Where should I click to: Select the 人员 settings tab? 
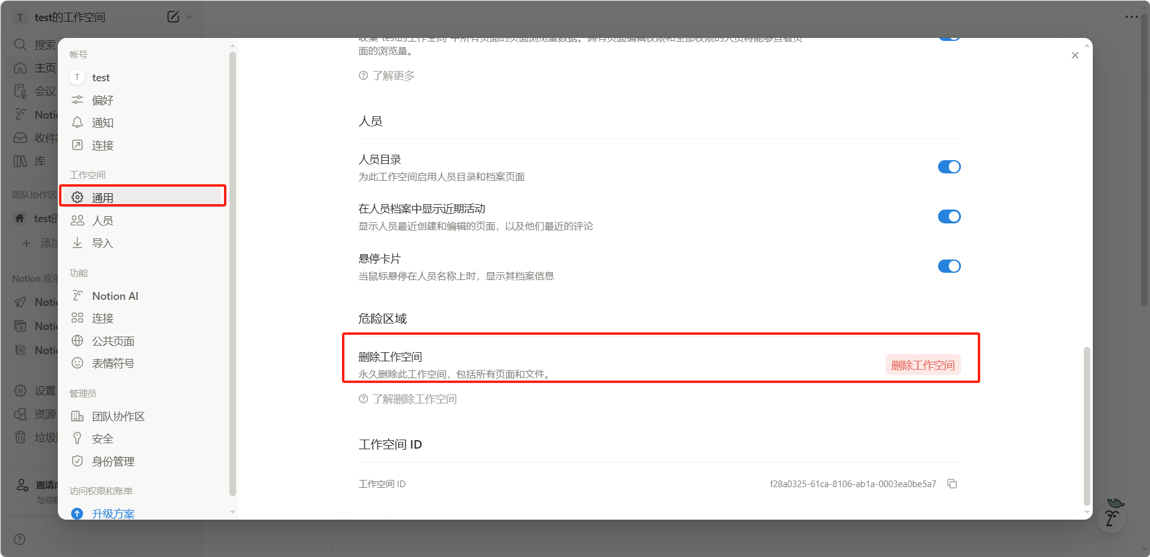click(102, 220)
